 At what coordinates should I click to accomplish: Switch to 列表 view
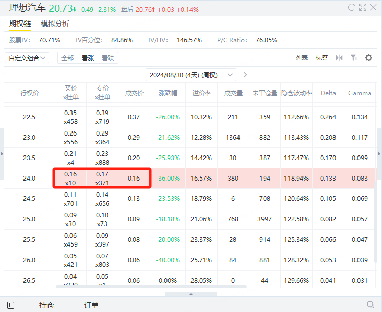click(302, 58)
